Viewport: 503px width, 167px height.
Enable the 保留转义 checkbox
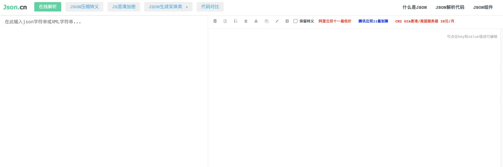pos(295,21)
